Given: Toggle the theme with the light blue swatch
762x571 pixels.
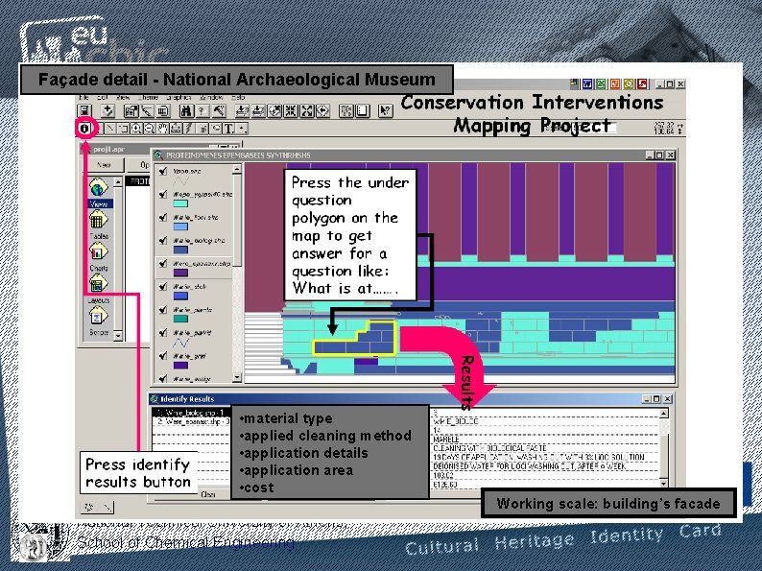Looking at the screenshot, I should point(163,217).
